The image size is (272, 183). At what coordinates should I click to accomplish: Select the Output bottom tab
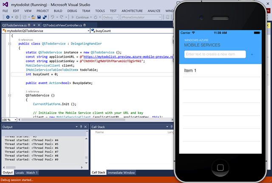click(x=8, y=173)
